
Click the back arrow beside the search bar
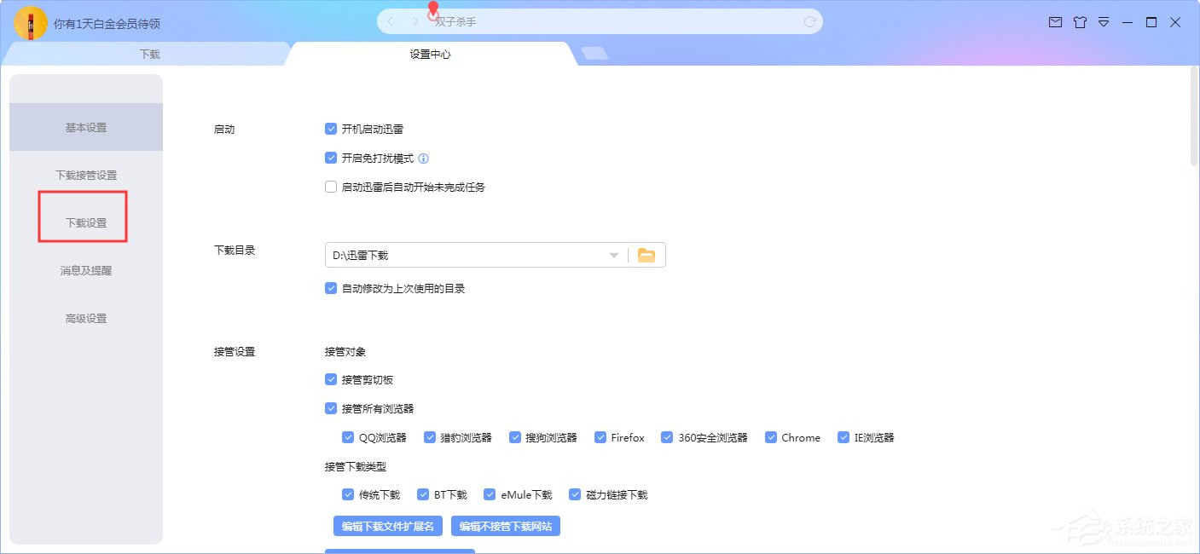(x=390, y=21)
